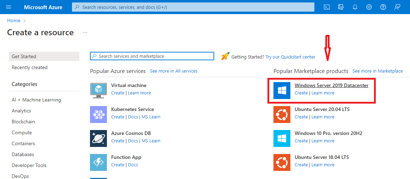The height and width of the screenshot is (179, 410).
Task: Open Directories and subscriptions filter icon
Action: tap(341, 7)
